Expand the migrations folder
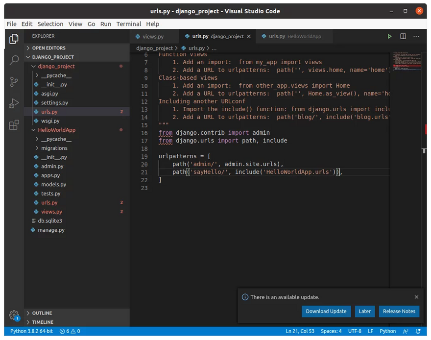The image size is (431, 340). (54, 148)
